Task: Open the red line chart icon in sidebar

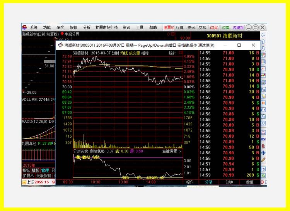Action: tap(263, 69)
